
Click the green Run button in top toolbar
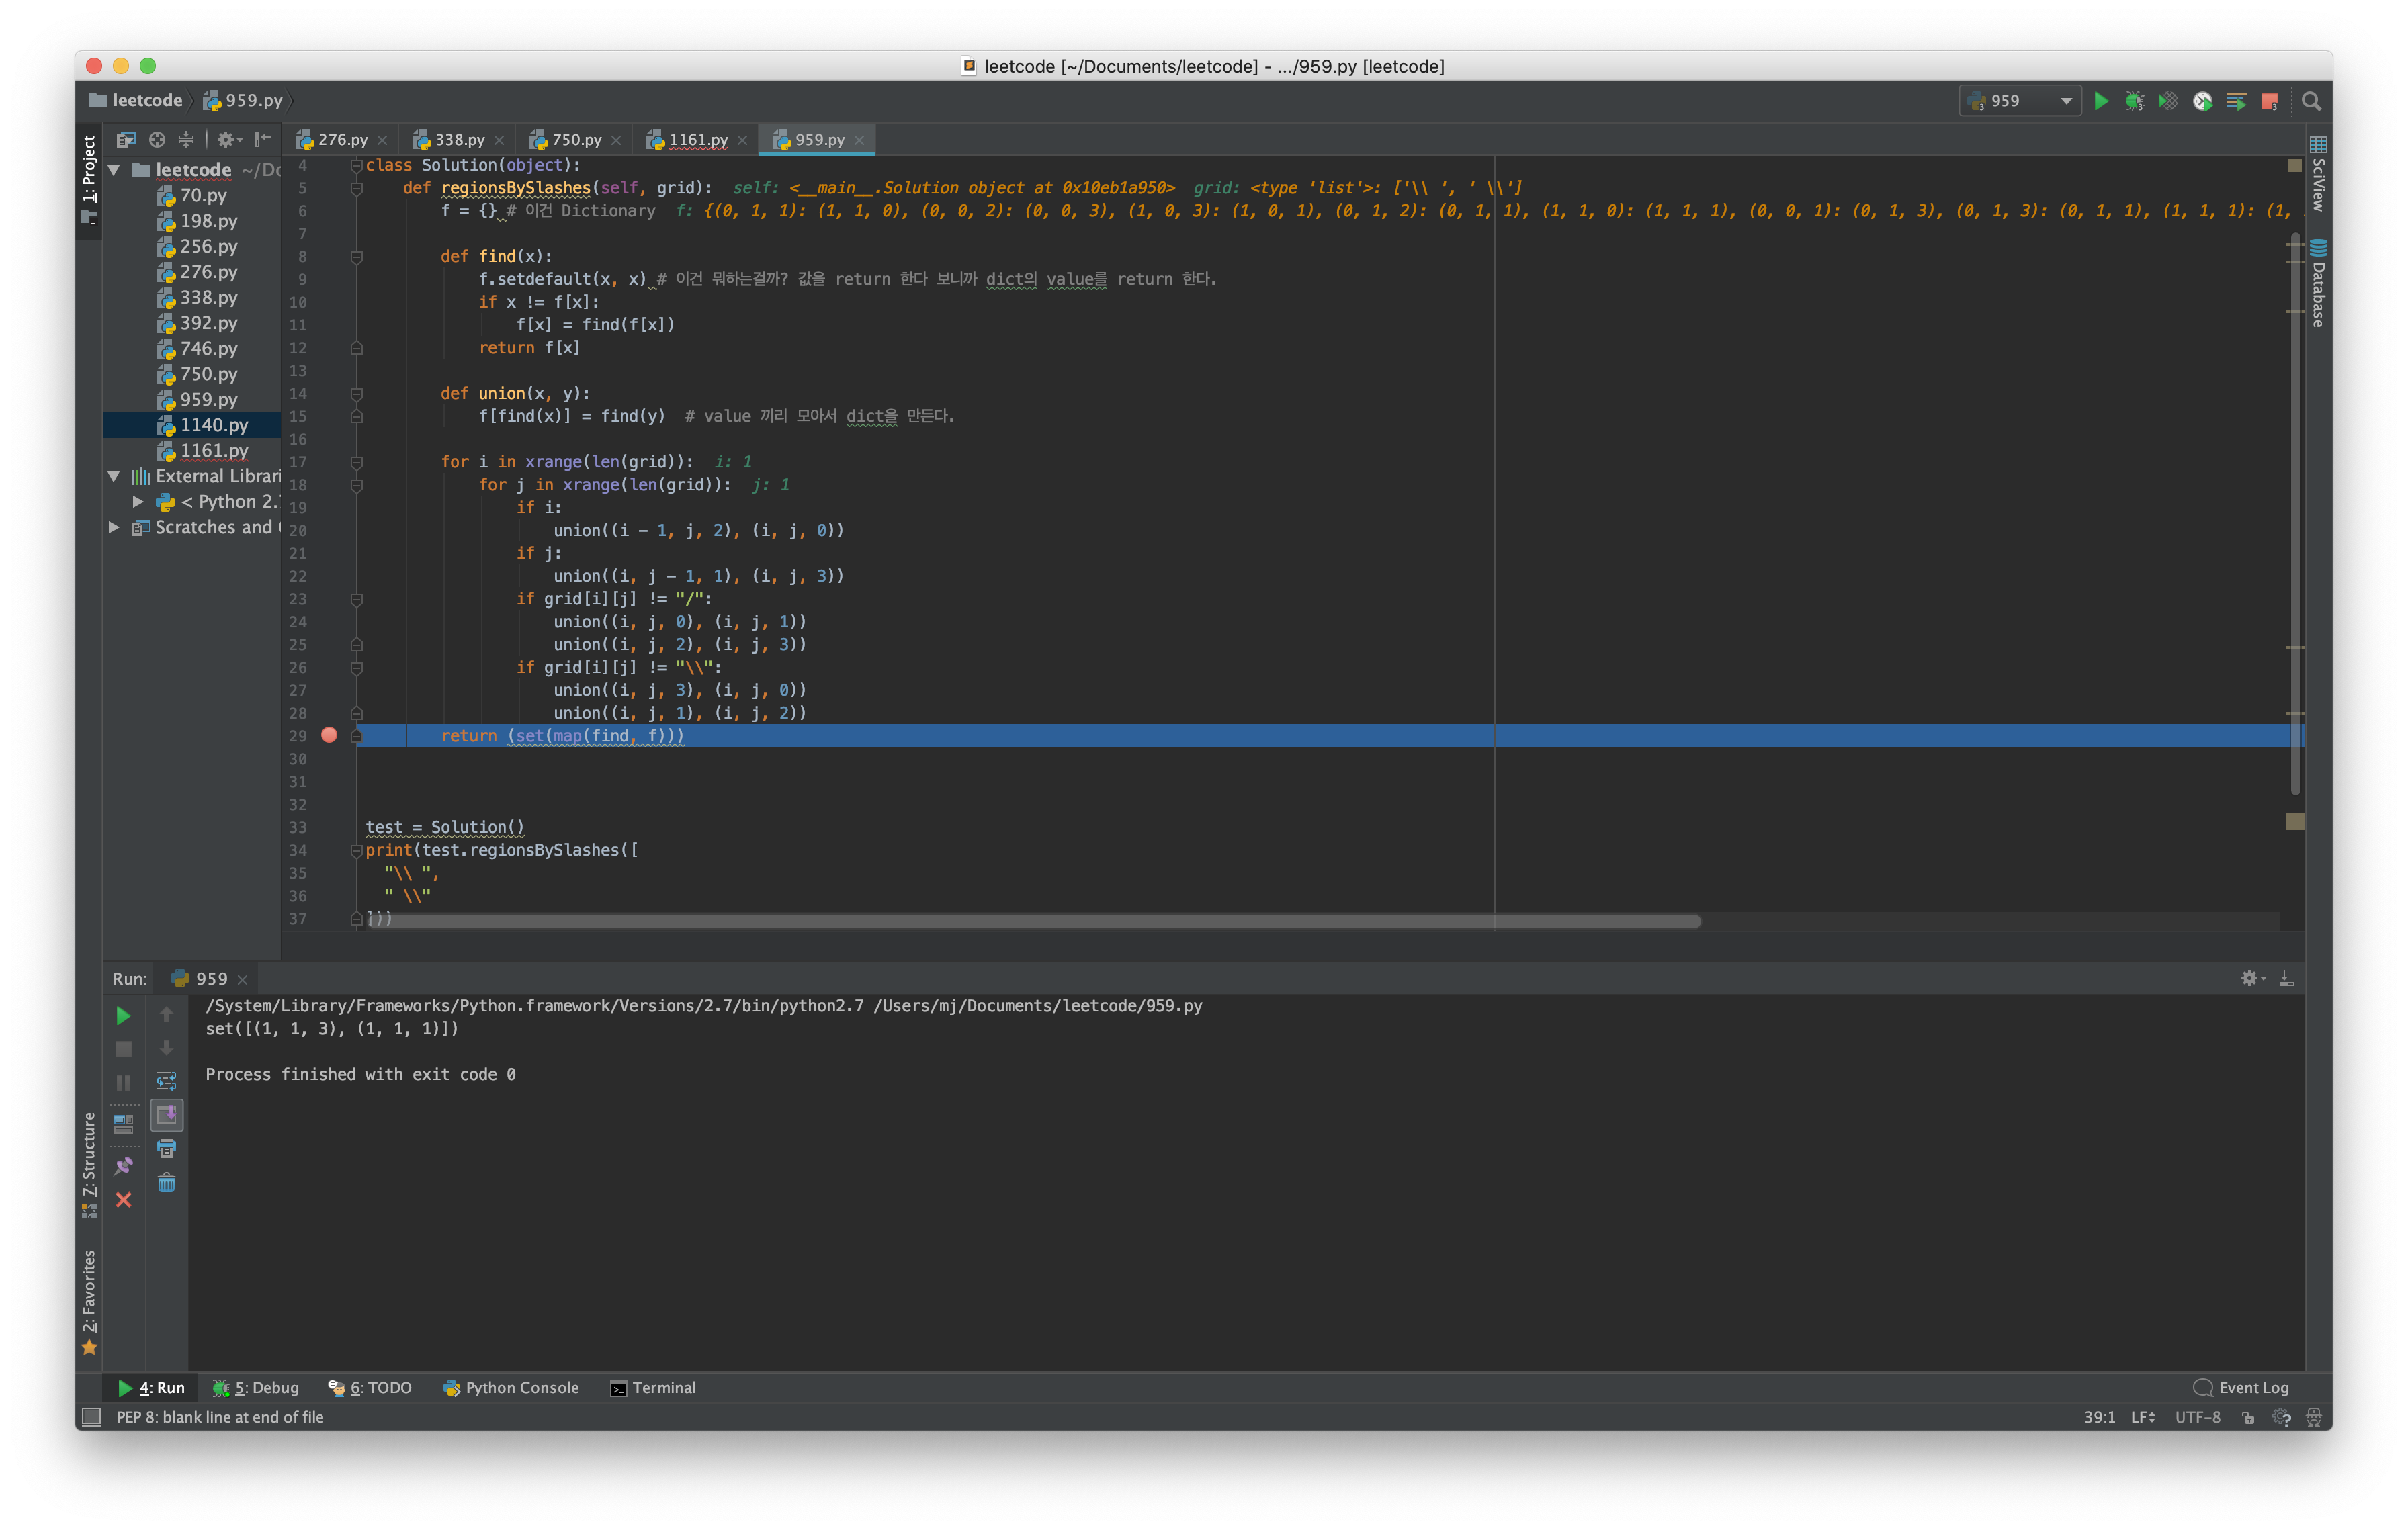[2101, 101]
